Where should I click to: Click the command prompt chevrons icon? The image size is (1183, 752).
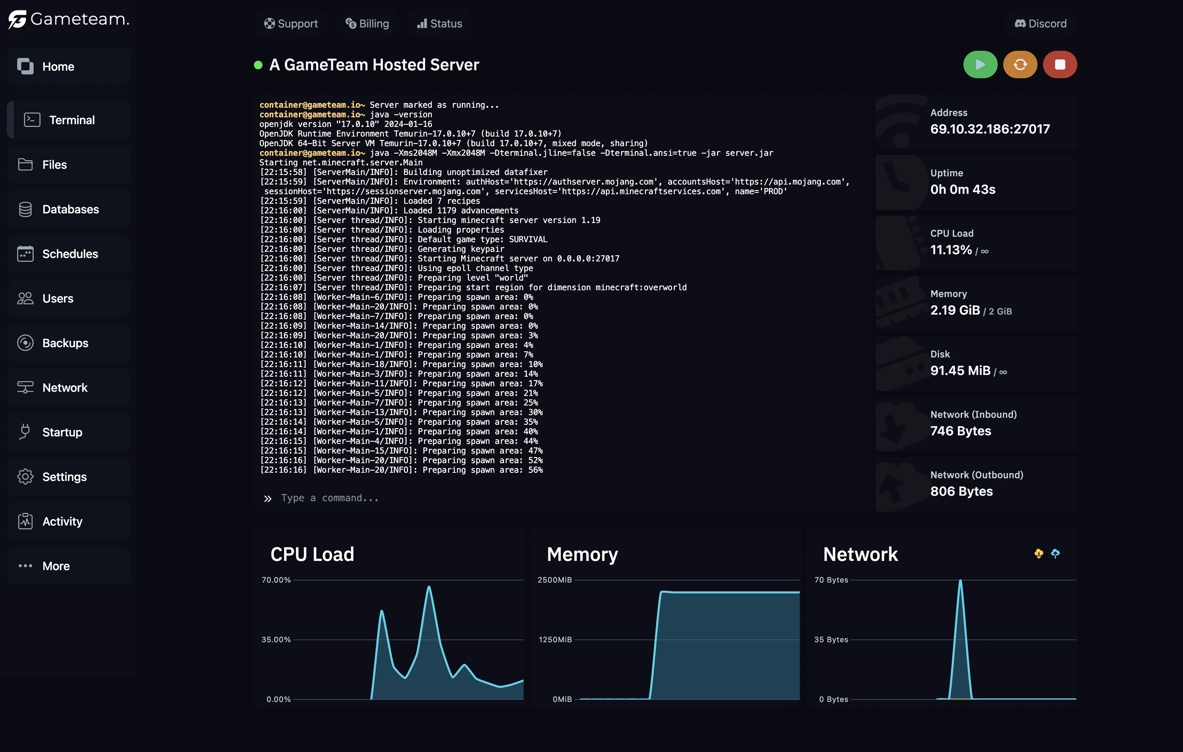point(267,499)
